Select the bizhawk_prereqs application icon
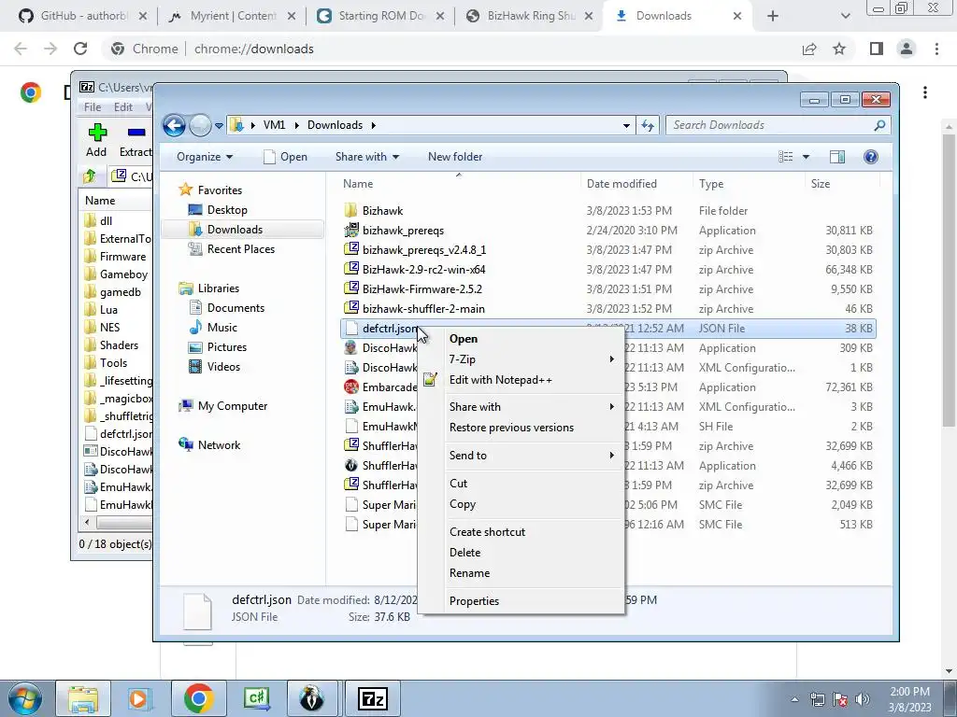This screenshot has height=717, width=957. (351, 231)
